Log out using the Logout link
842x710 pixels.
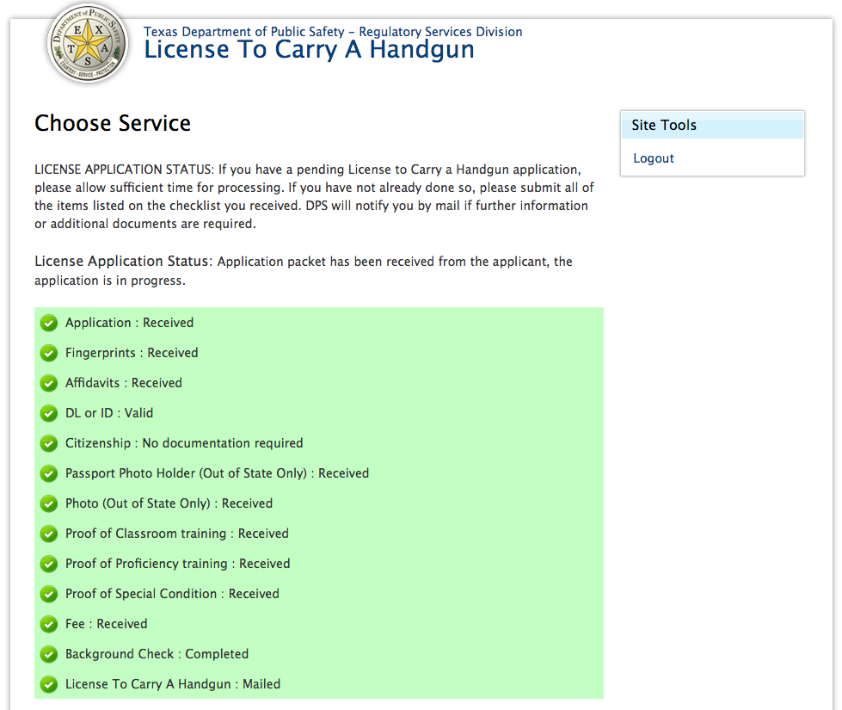[x=654, y=158]
